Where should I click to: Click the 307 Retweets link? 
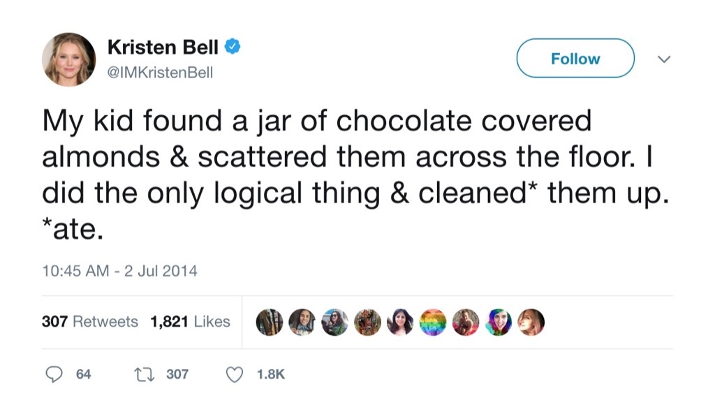pyautogui.click(x=91, y=322)
